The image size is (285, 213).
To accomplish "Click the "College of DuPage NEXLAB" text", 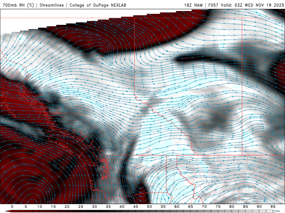I will coord(98,5).
